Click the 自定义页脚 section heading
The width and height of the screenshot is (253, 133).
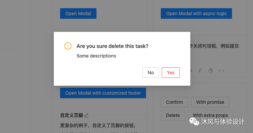point(72,115)
